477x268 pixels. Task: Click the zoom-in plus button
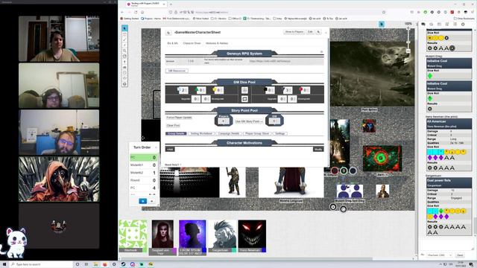coord(408,28)
